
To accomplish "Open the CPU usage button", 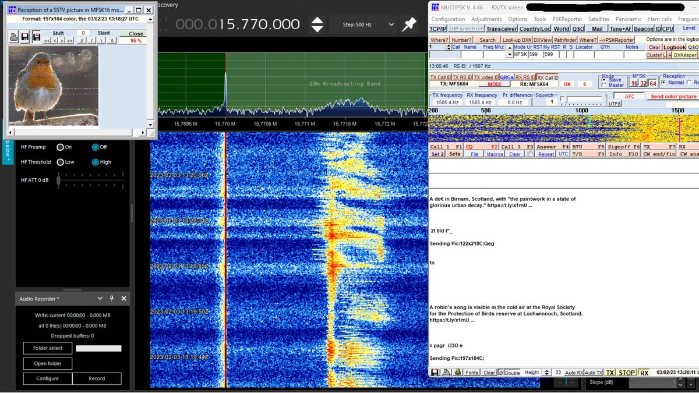I will (668, 29).
